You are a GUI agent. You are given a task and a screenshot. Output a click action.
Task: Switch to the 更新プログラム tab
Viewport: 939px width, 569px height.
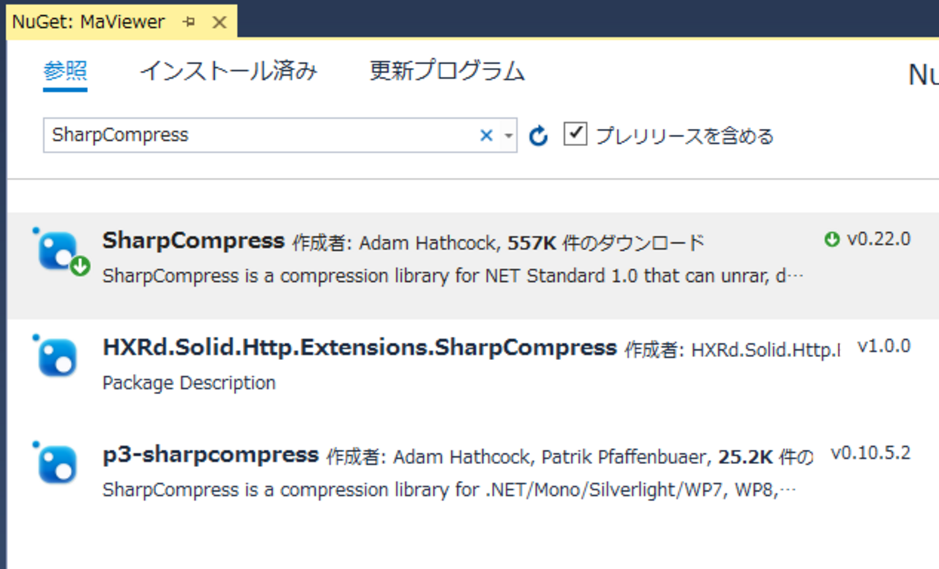[447, 72]
